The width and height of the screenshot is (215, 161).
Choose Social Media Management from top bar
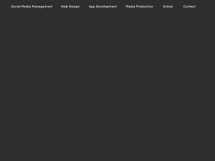coord(32,7)
